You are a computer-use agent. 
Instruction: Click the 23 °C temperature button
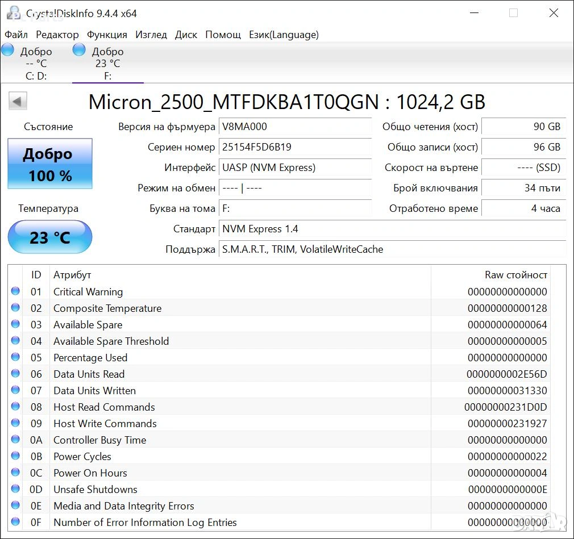[50, 237]
